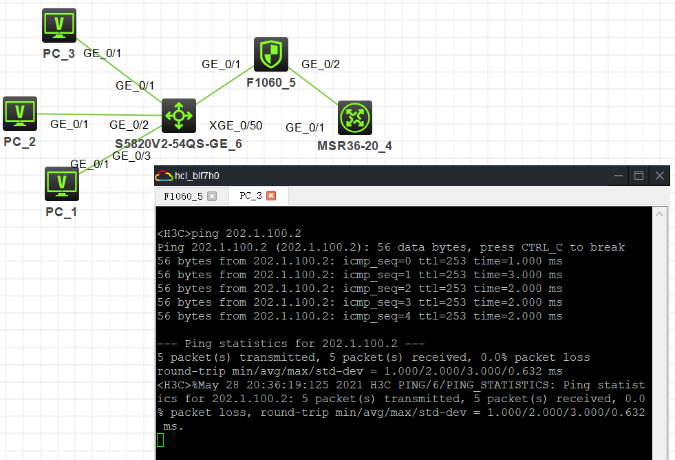Click the PC_1 device label

point(61,212)
